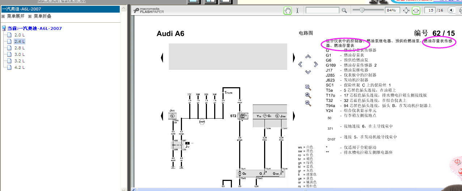Screen dimensions: 462x191
Task: Click the pan right arrow on diagram
Action: click(316, 64)
